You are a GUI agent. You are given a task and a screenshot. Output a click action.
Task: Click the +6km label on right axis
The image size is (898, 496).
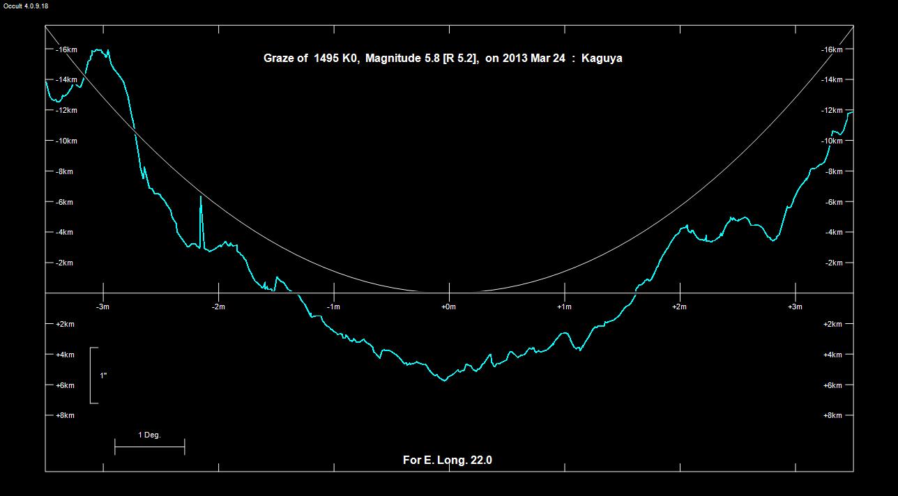point(833,385)
